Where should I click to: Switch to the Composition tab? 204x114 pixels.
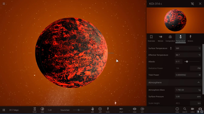(170, 38)
